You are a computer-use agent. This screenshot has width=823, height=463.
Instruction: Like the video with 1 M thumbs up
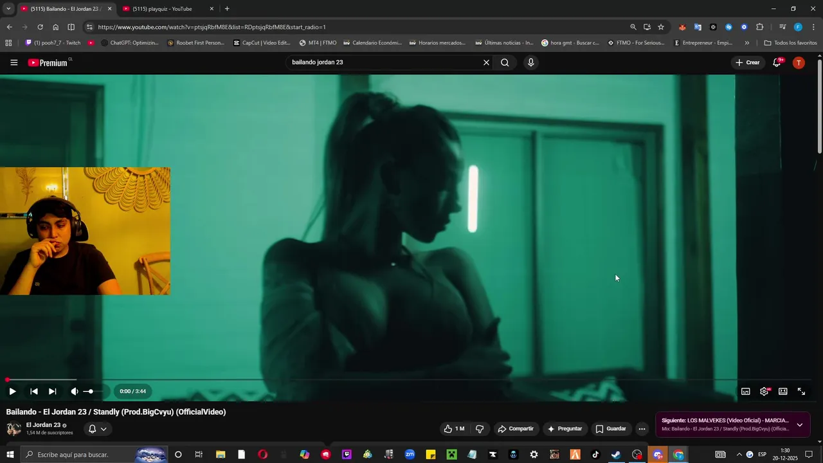click(x=454, y=429)
